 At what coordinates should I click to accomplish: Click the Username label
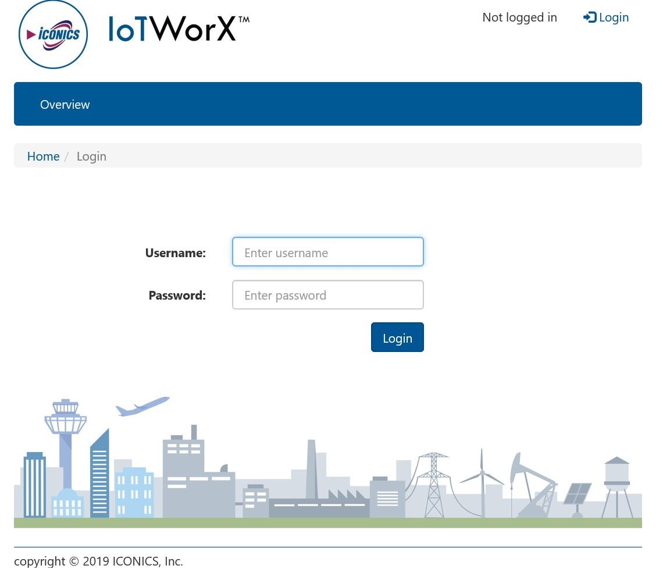click(x=175, y=253)
